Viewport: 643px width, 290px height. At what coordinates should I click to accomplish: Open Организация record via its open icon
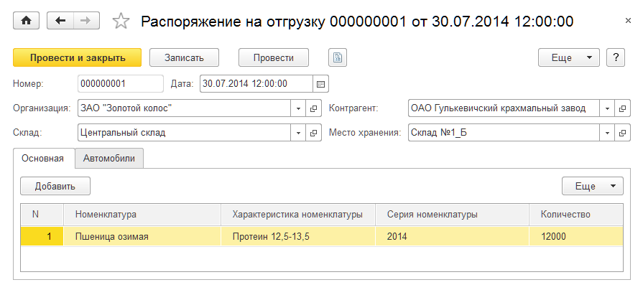314,108
